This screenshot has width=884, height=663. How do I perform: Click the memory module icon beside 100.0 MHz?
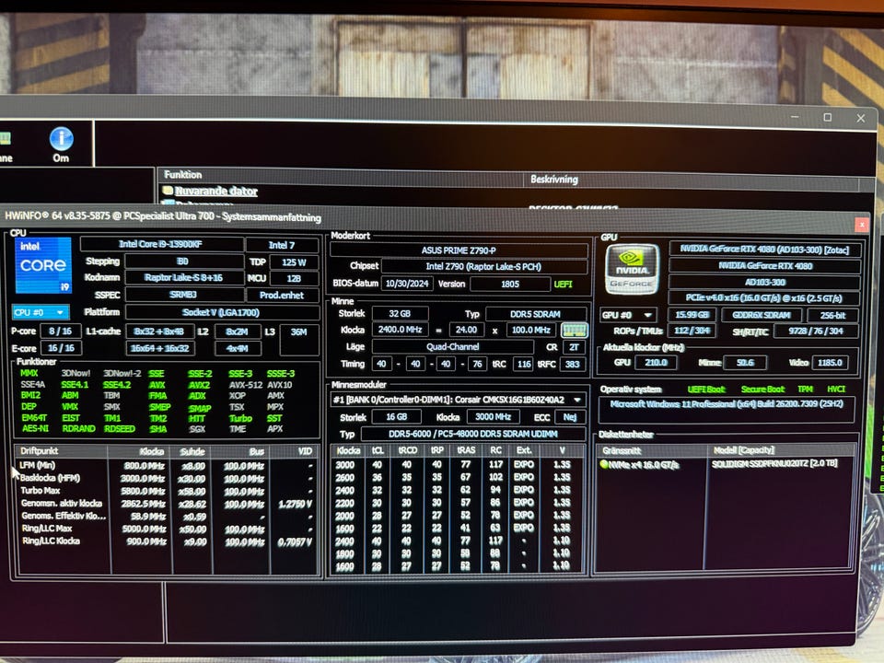click(574, 330)
